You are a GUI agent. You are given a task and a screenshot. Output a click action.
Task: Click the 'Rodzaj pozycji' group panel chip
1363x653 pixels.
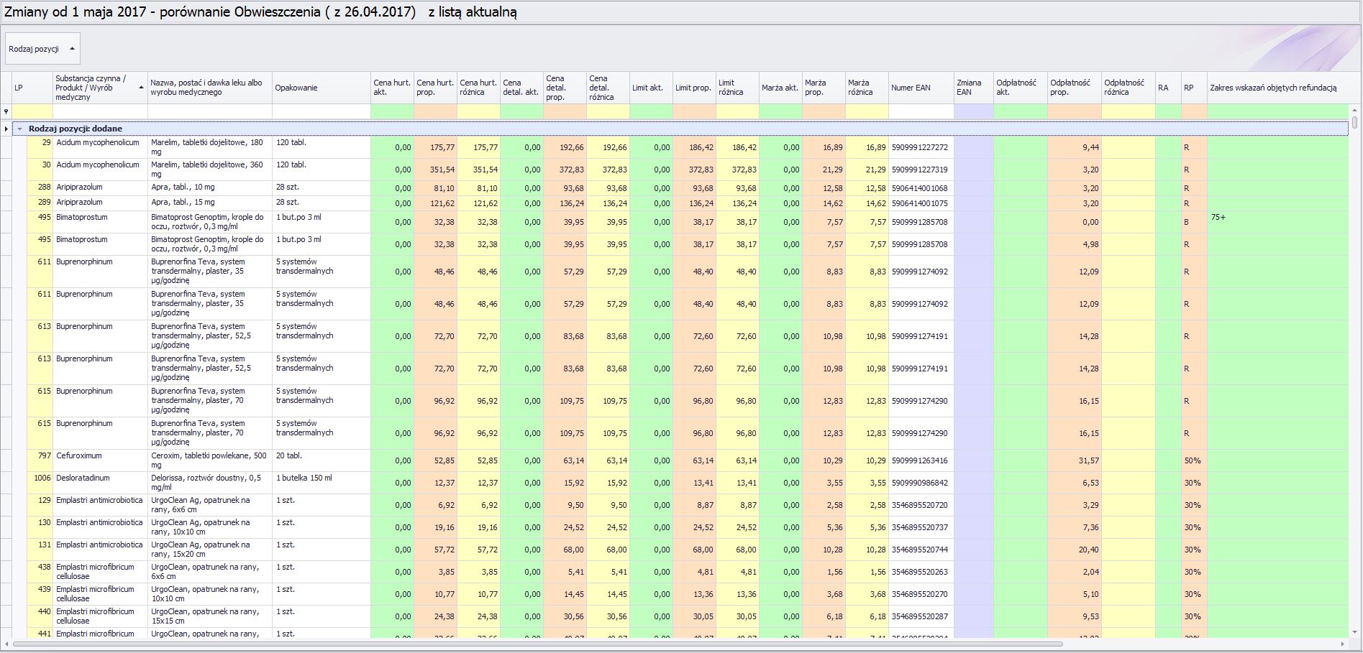pyautogui.click(x=35, y=49)
